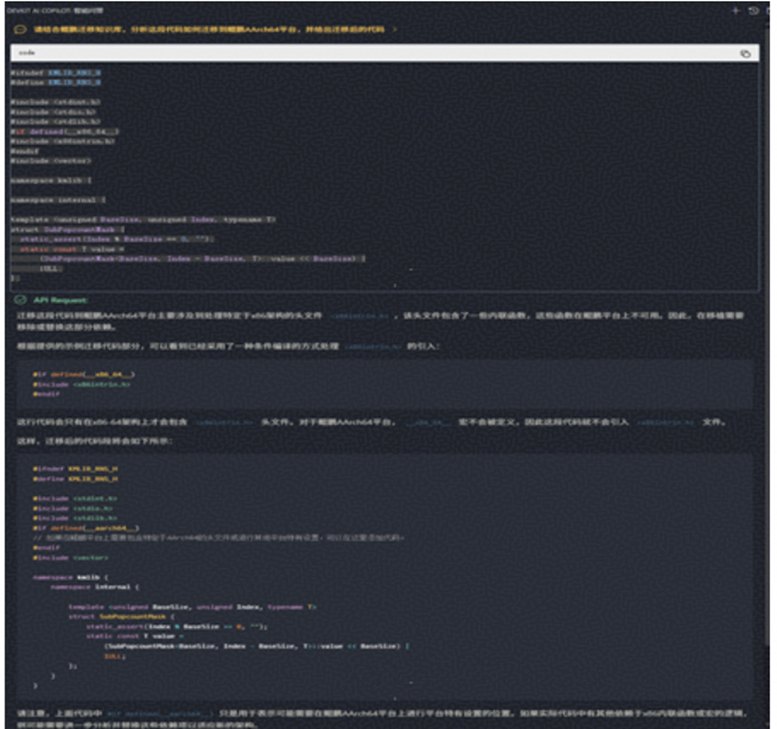This screenshot has width=777, height=729.
Task: Click the inline xmmintrin.h reference in first paragraph
Action: point(359,318)
